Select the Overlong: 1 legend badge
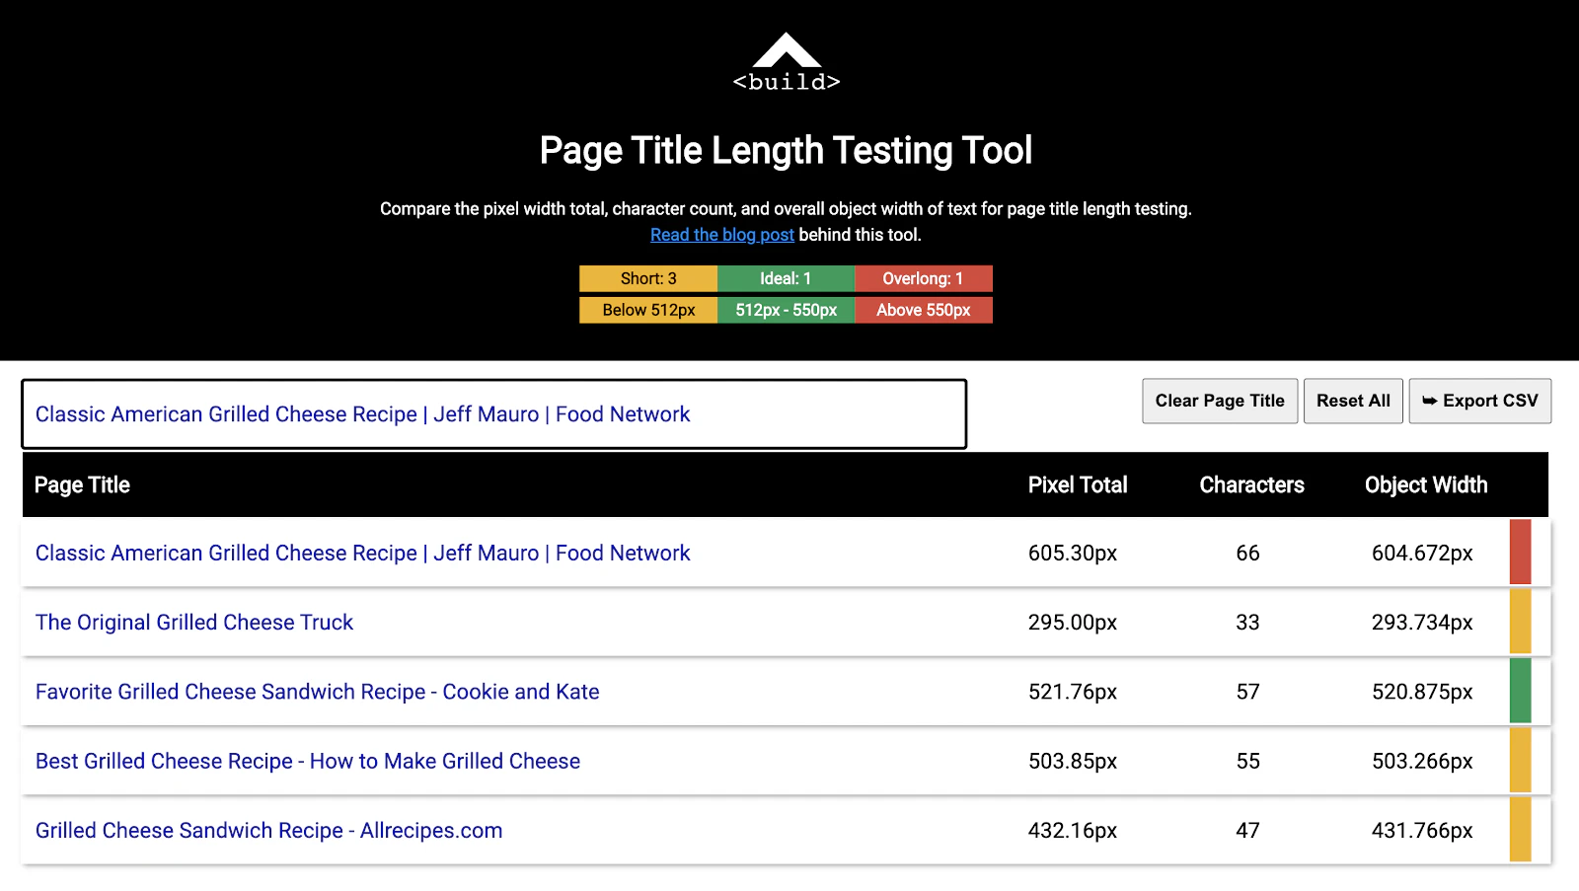 [924, 278]
